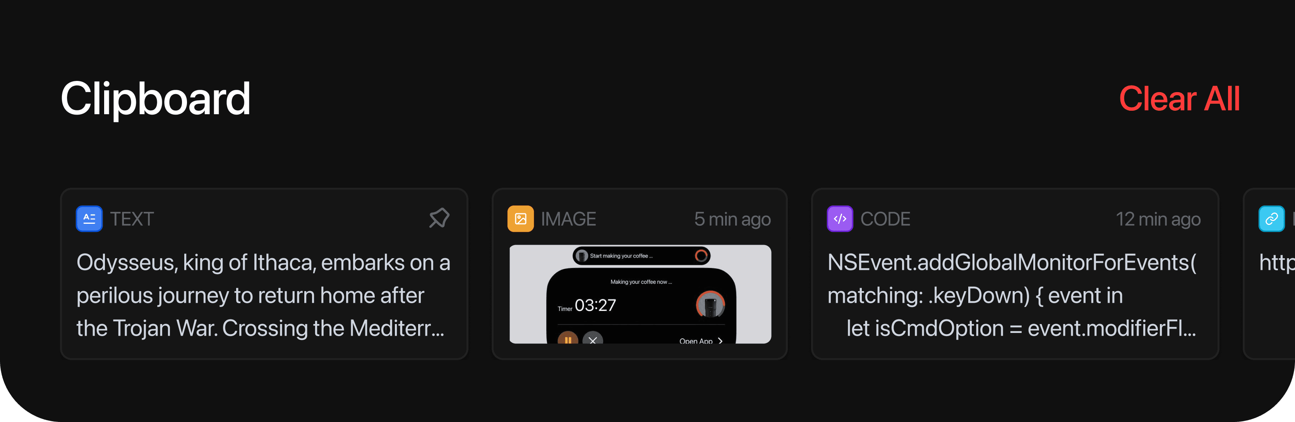Select the coffee timer image thumbnail

point(640,294)
